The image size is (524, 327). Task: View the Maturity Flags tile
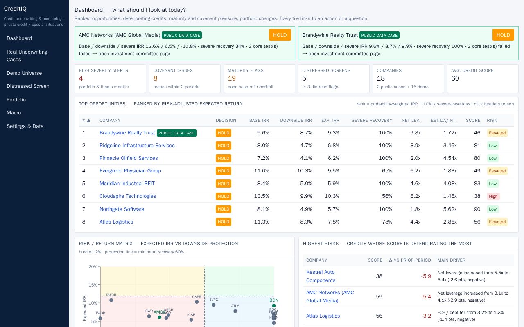[x=259, y=78]
